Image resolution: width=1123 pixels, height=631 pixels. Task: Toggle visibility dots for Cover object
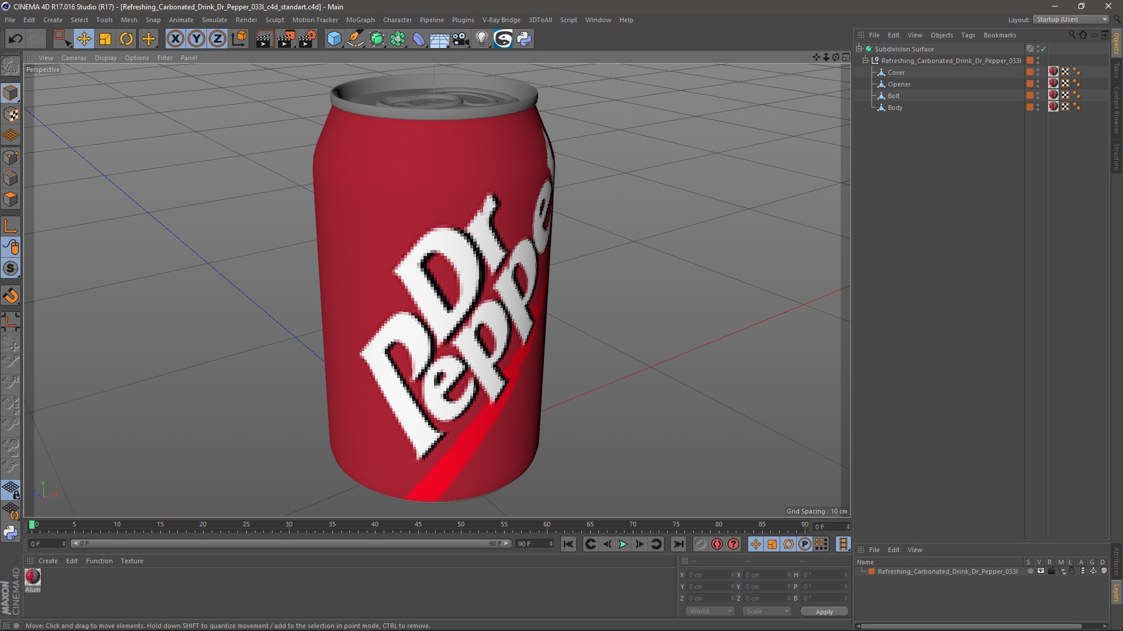pyautogui.click(x=1038, y=72)
